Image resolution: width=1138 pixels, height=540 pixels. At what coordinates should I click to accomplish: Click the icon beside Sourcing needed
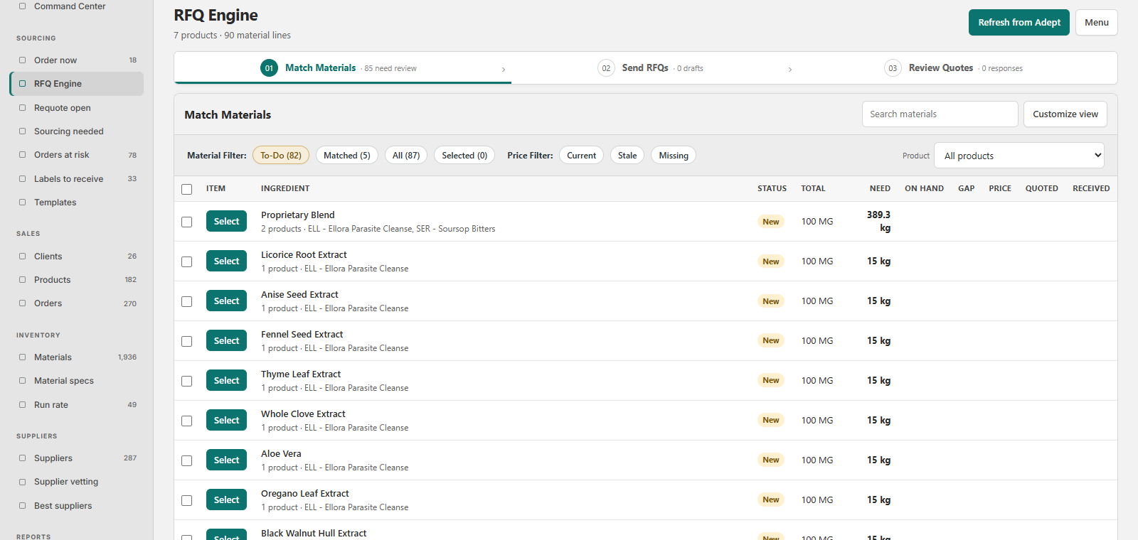22,131
